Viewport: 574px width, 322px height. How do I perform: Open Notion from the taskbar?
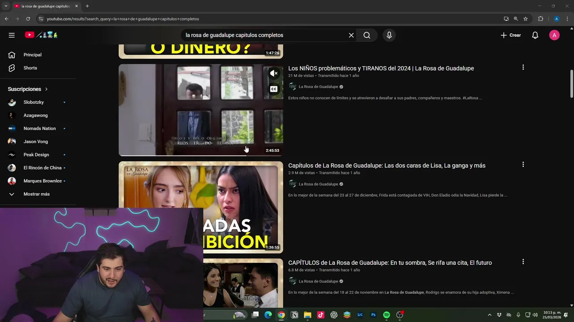point(295,315)
